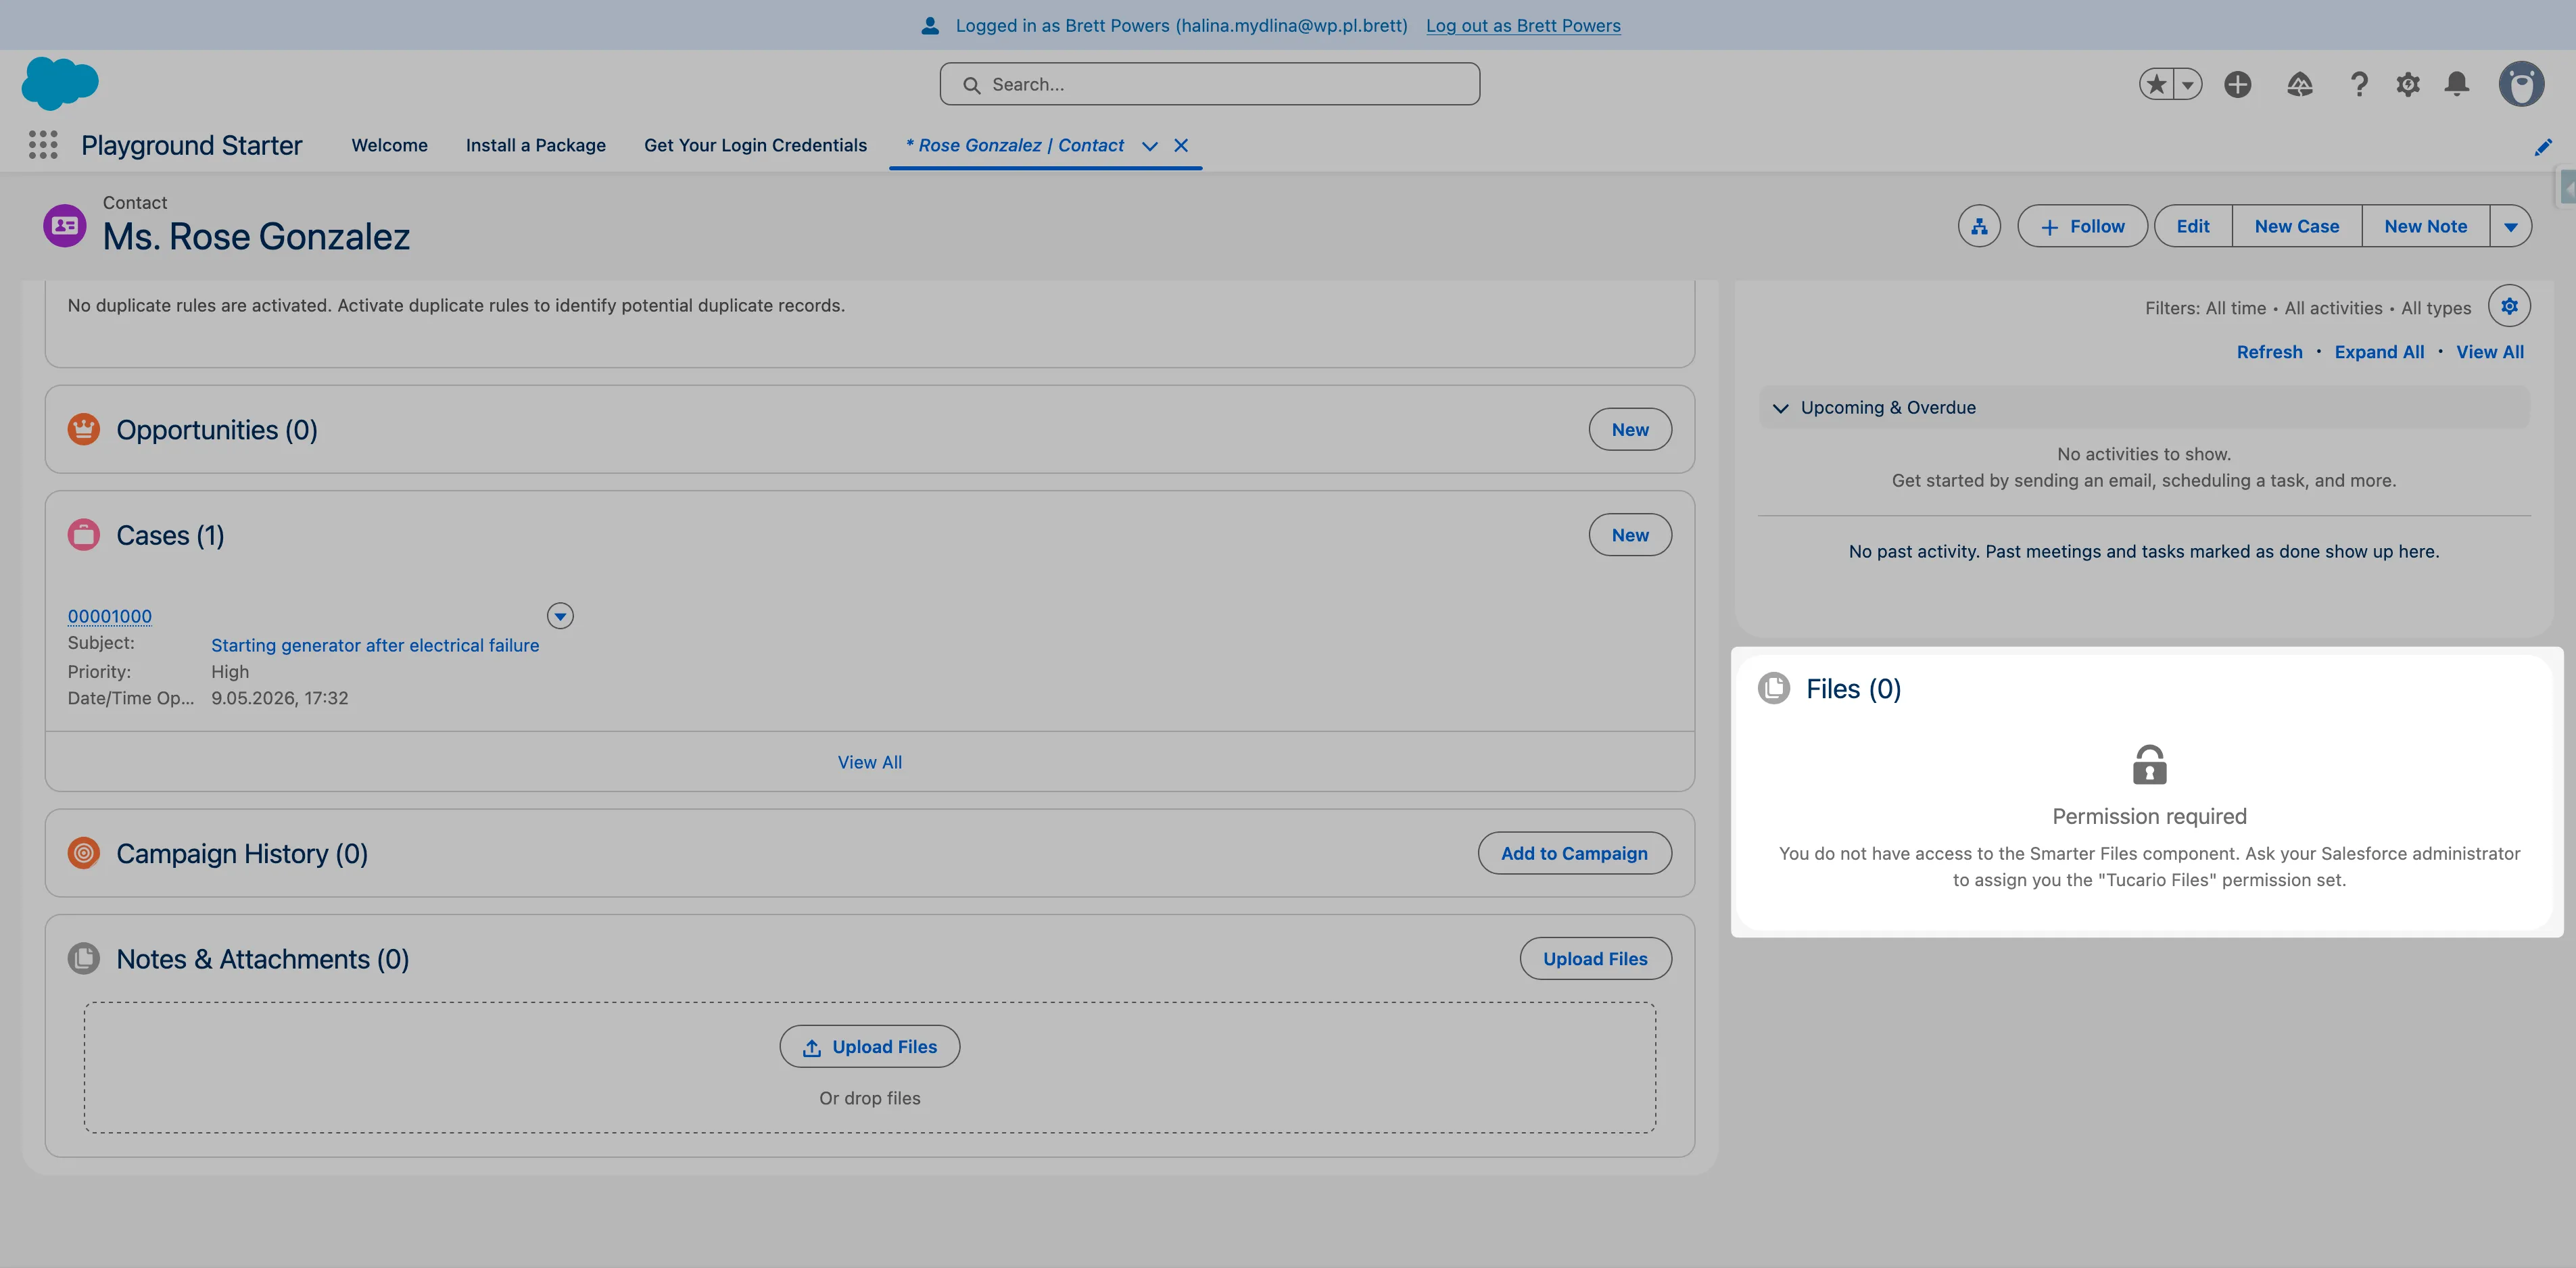The image size is (2576, 1268).
Task: Close the Rose Gonzalez tab
Action: [x=1181, y=145]
